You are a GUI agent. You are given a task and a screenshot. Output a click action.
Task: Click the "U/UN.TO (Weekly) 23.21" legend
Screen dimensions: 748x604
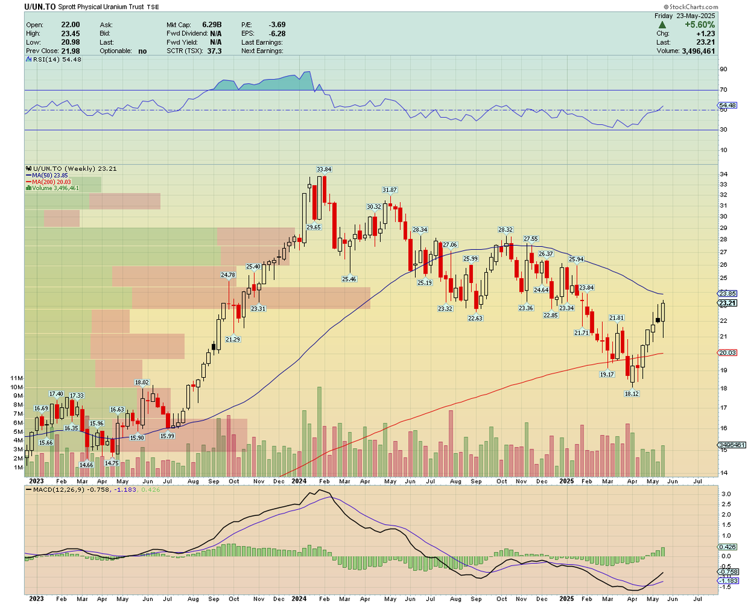pos(74,168)
